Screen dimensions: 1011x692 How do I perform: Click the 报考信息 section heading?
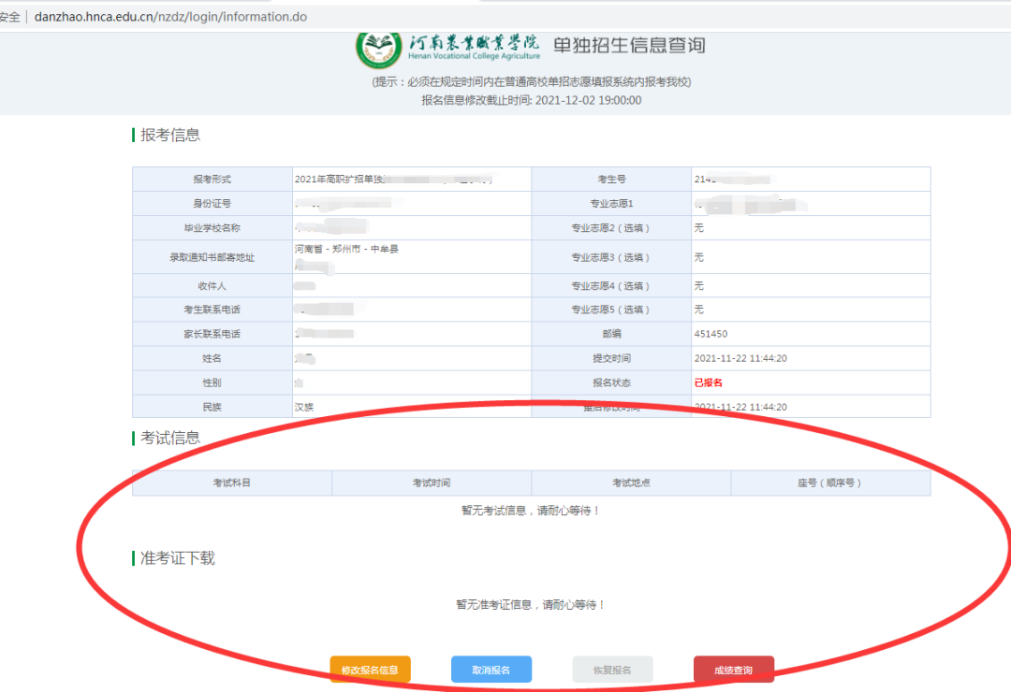pyautogui.click(x=170, y=135)
